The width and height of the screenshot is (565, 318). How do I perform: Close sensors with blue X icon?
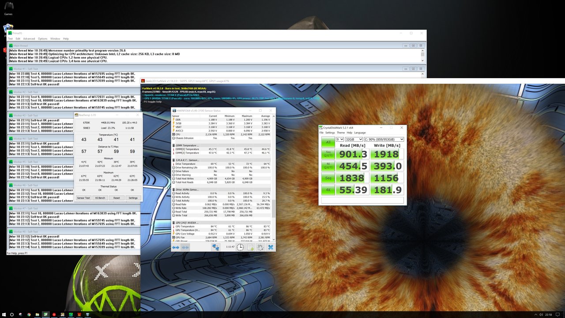[271, 247]
